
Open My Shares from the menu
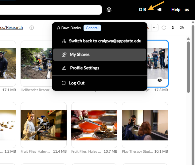pyautogui.click(x=99, y=55)
